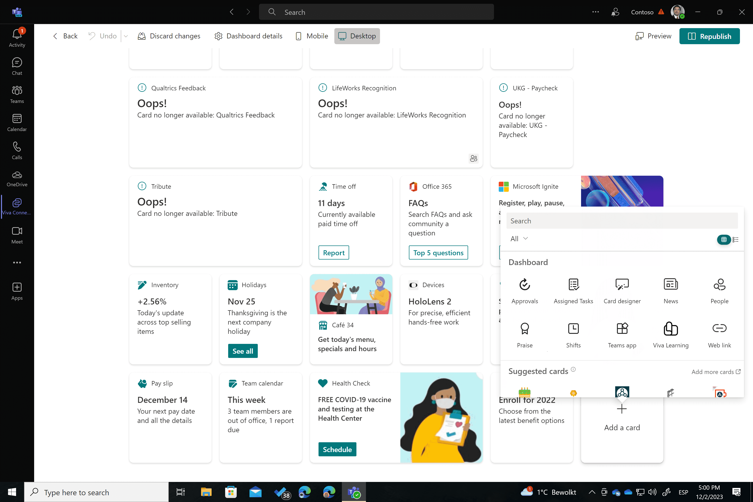Open the All category filter dropdown
Screen dimensions: 753x502
519,238
